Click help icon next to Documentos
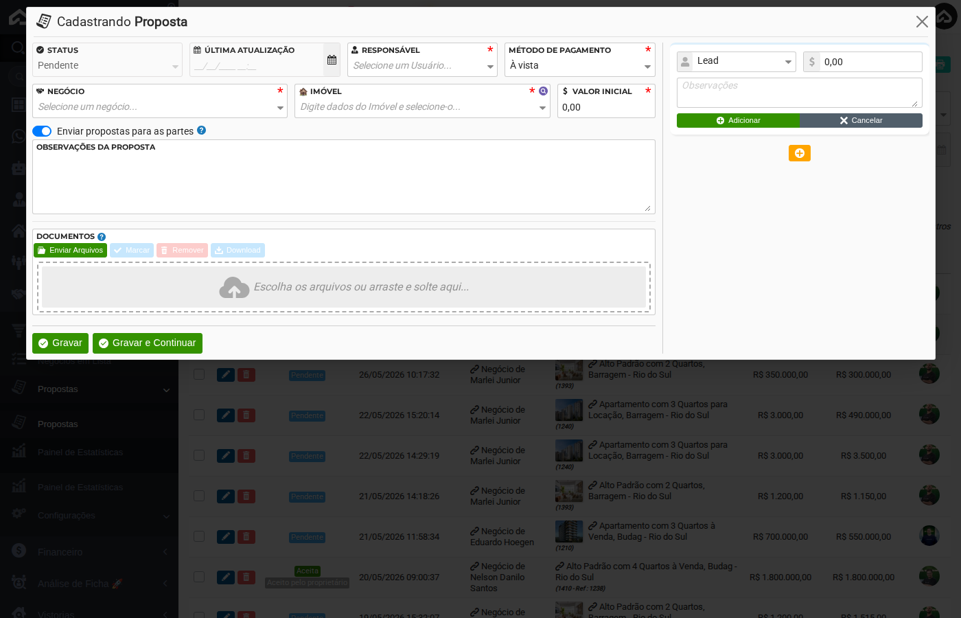Image resolution: width=961 pixels, height=618 pixels. click(102, 237)
